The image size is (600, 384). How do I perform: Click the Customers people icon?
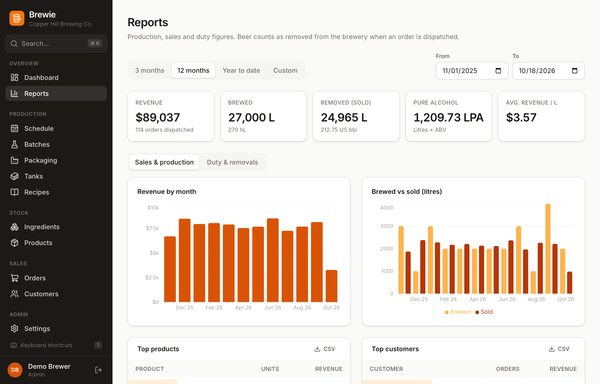point(14,294)
